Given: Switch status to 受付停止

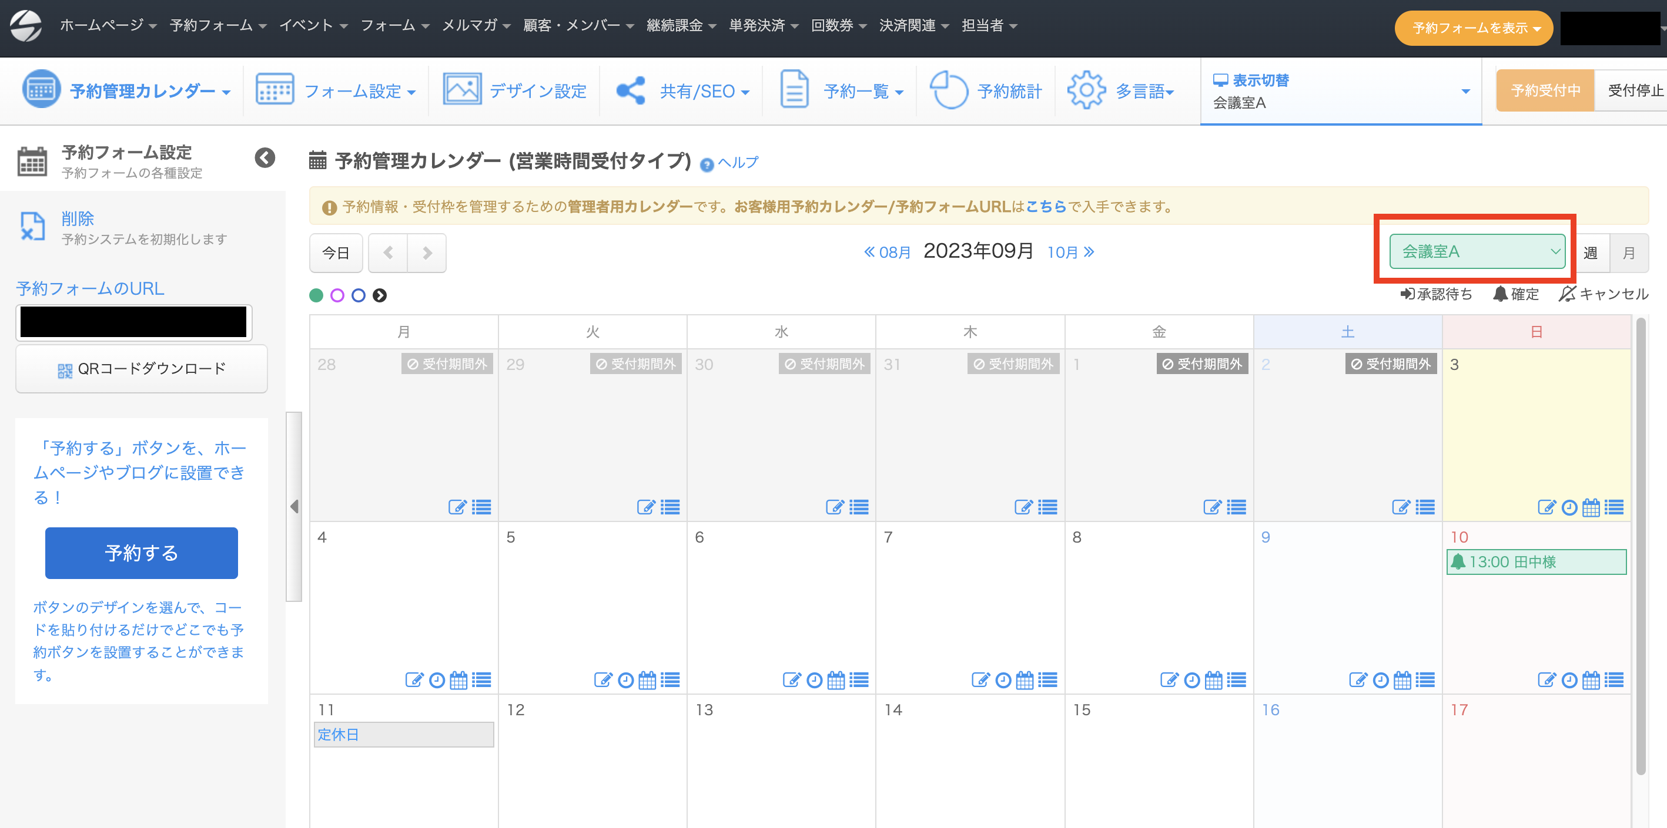Looking at the screenshot, I should 1634,90.
